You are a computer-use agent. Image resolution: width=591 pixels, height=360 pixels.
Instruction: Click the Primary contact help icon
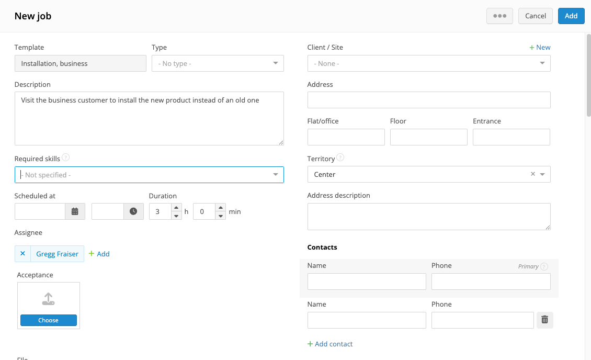pyautogui.click(x=544, y=266)
